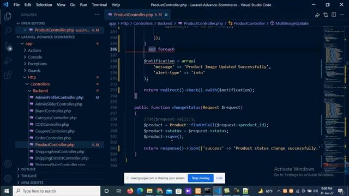Screen dimensions: 349x196
Task: Open the File menu
Action: coord(16,5)
